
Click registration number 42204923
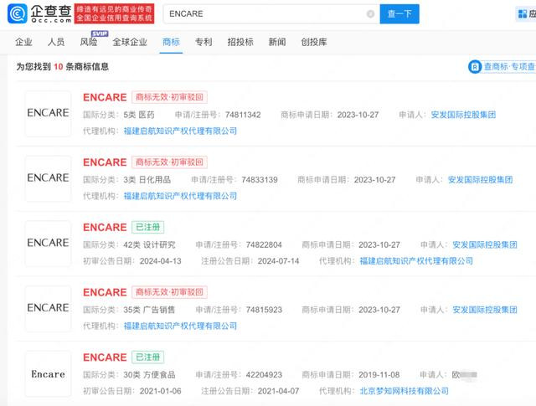pos(264,375)
